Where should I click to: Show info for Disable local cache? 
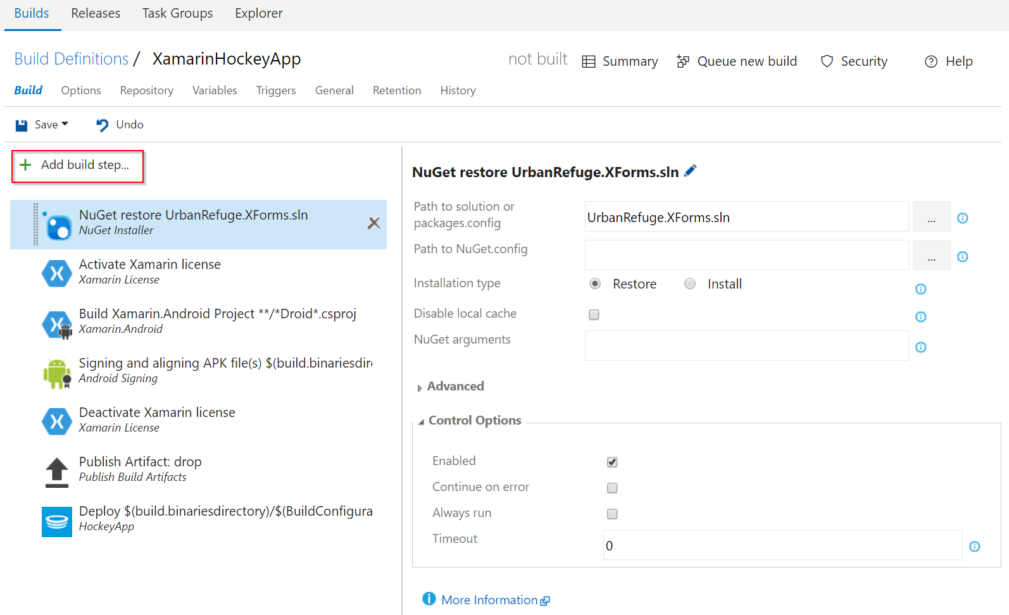(921, 317)
